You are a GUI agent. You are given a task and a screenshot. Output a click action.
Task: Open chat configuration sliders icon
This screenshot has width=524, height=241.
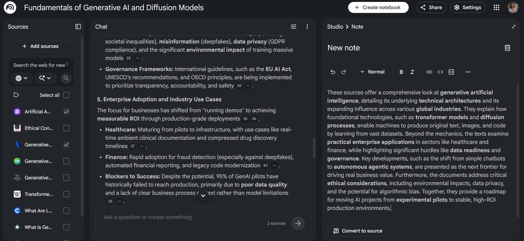294,27
